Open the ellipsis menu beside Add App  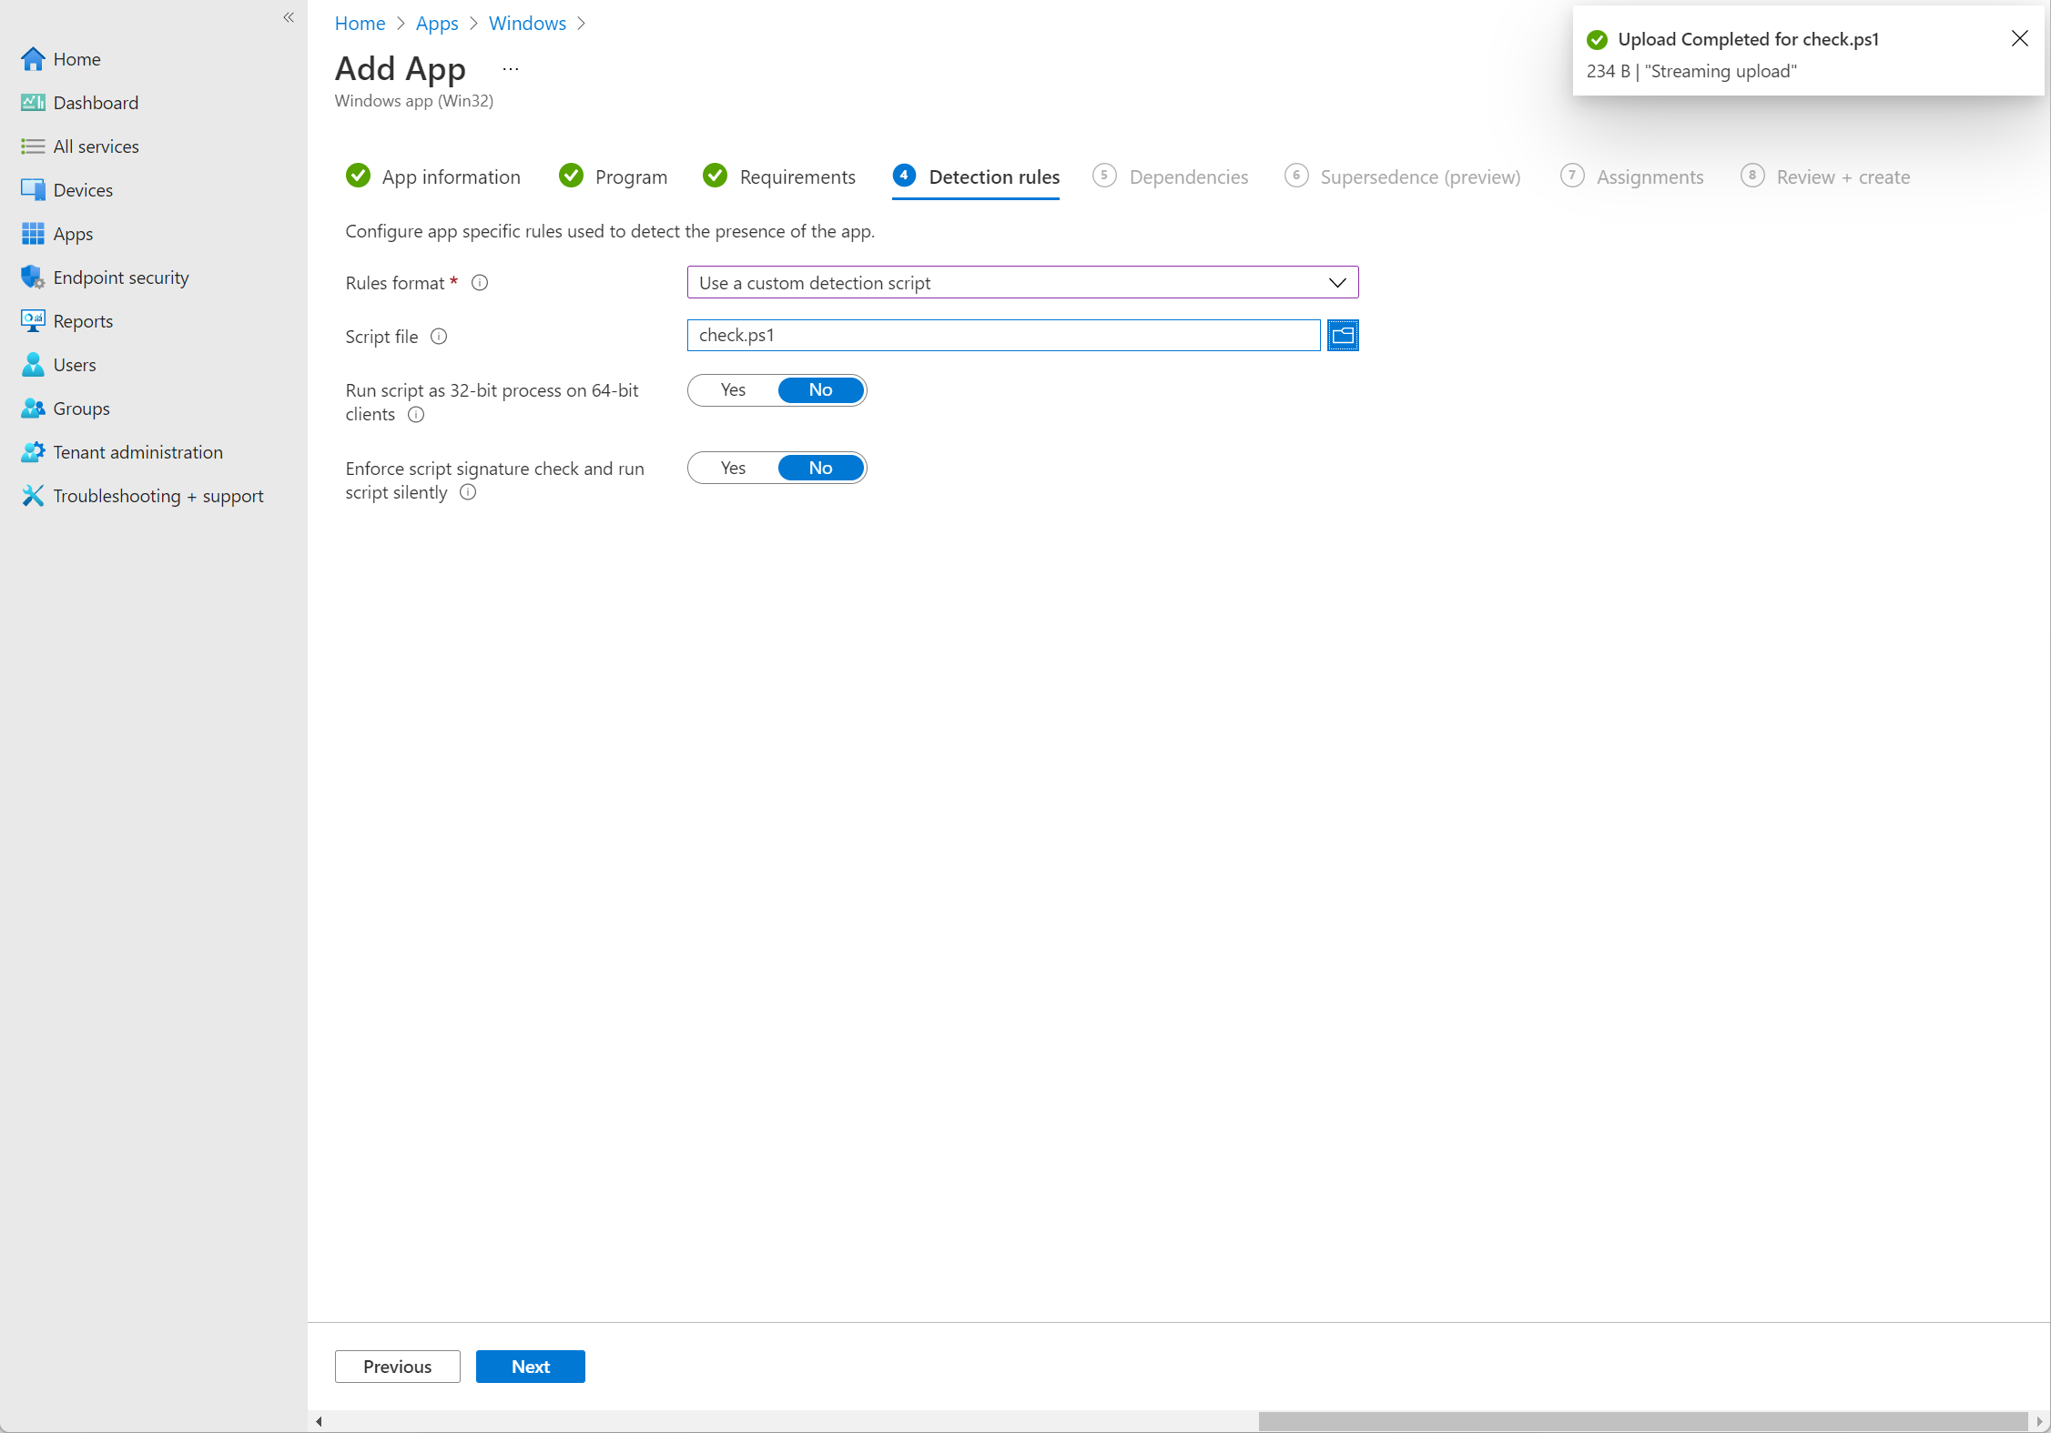511,69
